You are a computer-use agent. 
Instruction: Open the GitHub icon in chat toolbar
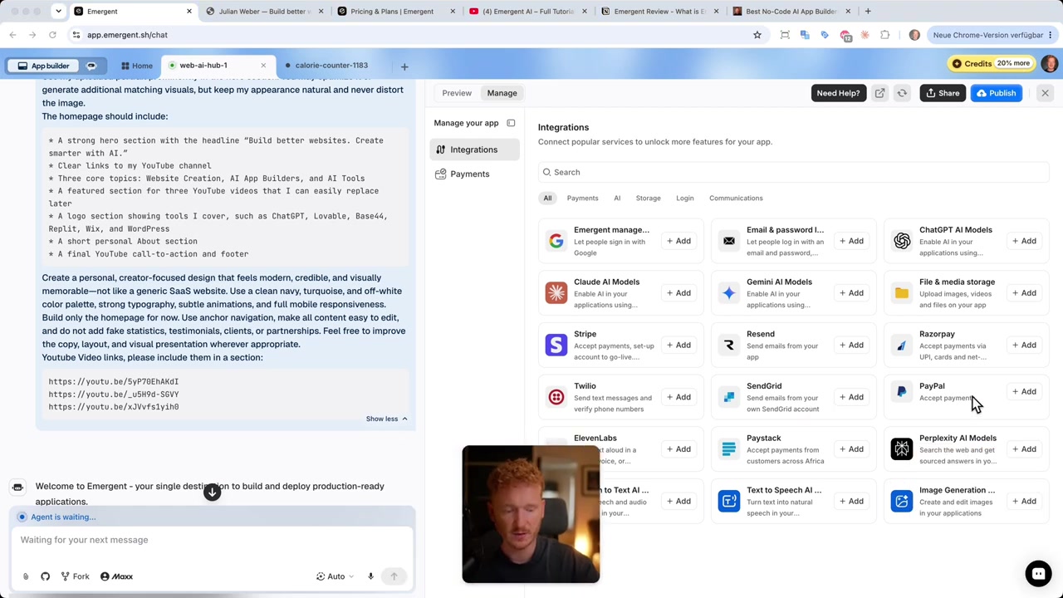45,576
